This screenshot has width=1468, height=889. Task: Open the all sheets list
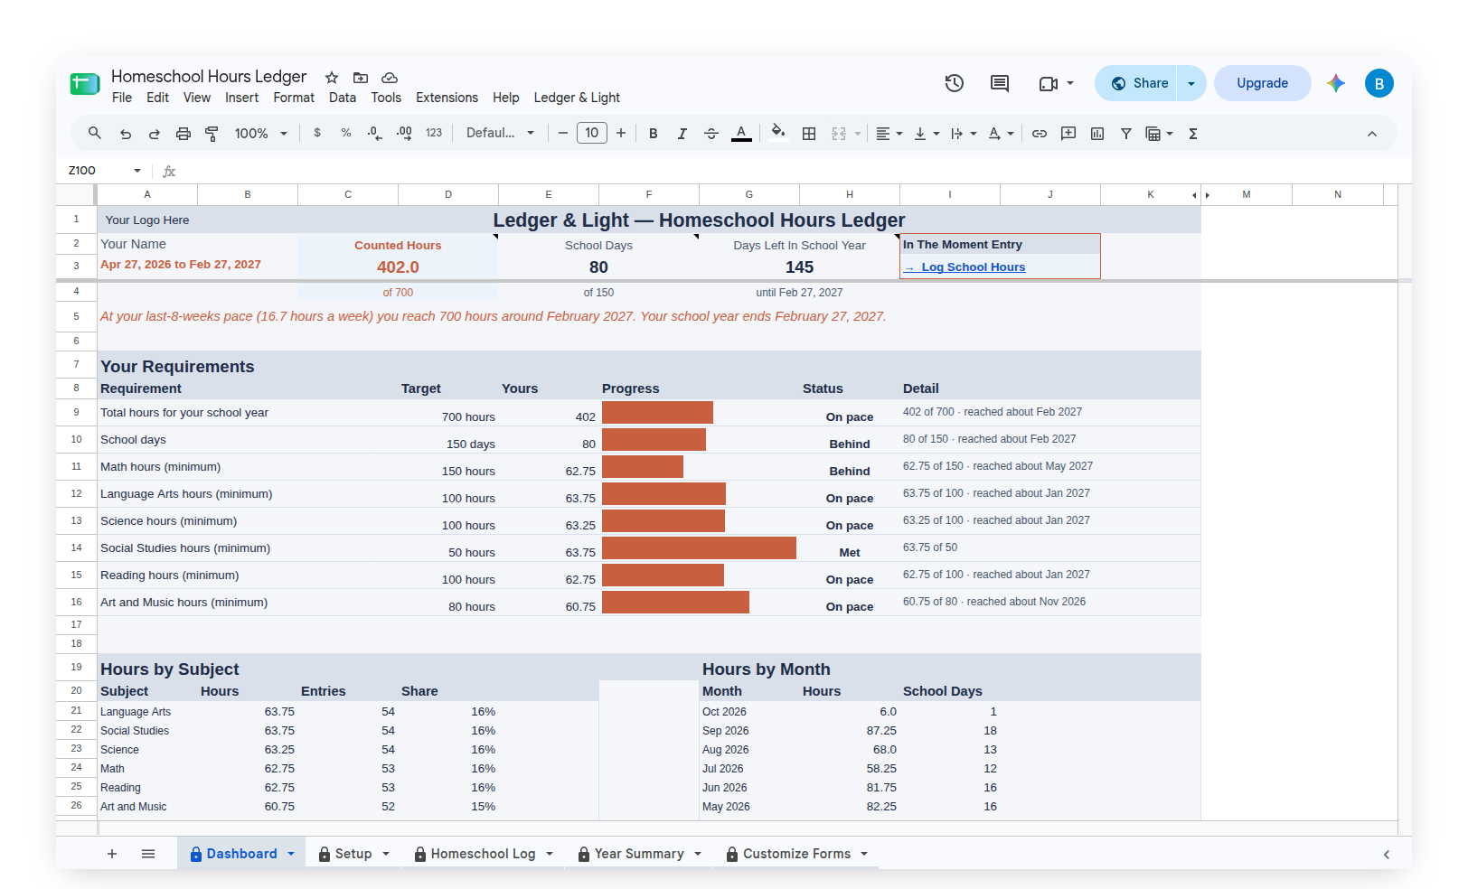(148, 854)
